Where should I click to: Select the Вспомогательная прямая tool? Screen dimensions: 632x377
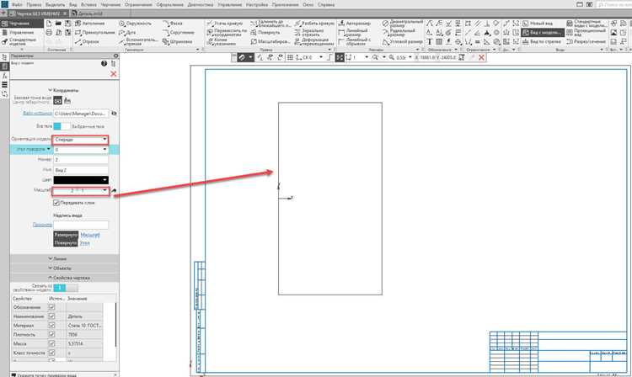pos(137,41)
